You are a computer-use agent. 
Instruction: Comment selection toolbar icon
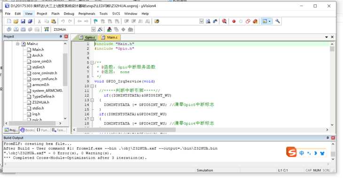(140, 22)
